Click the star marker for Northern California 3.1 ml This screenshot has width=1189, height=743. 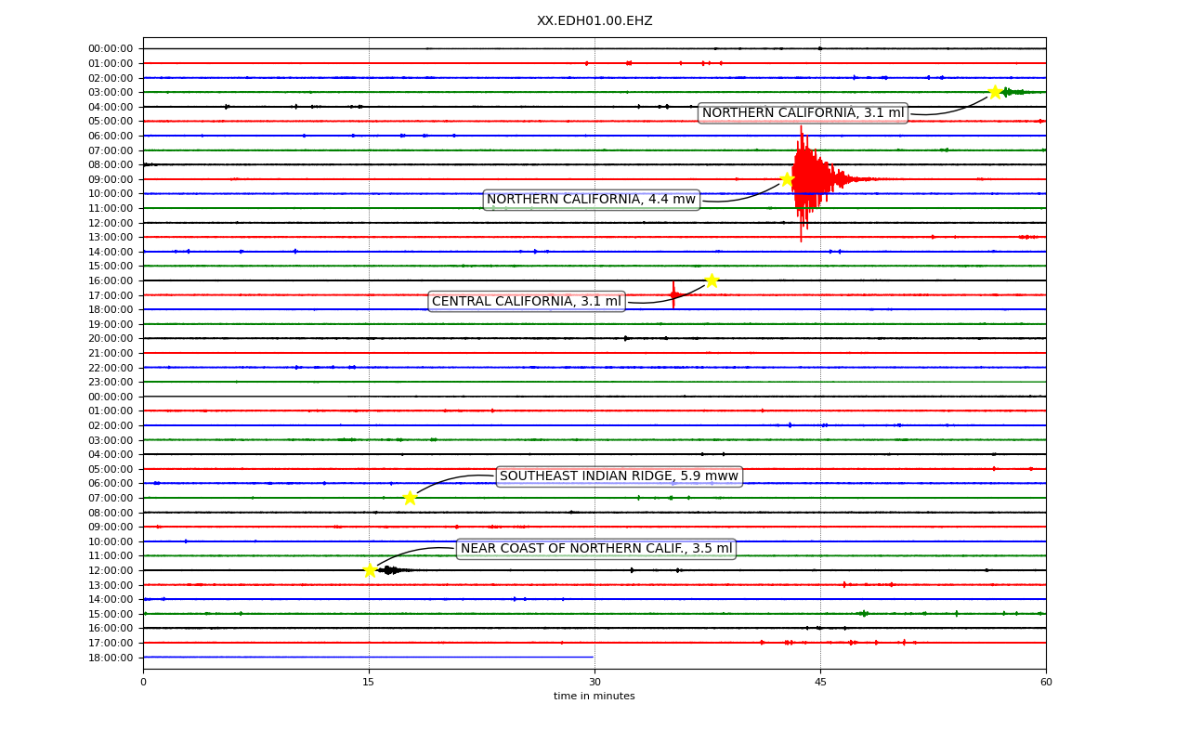click(x=995, y=92)
